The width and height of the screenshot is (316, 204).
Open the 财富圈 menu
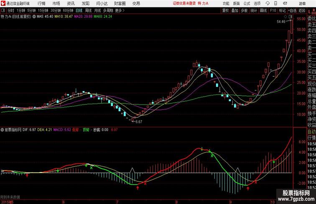[x=120, y=3]
